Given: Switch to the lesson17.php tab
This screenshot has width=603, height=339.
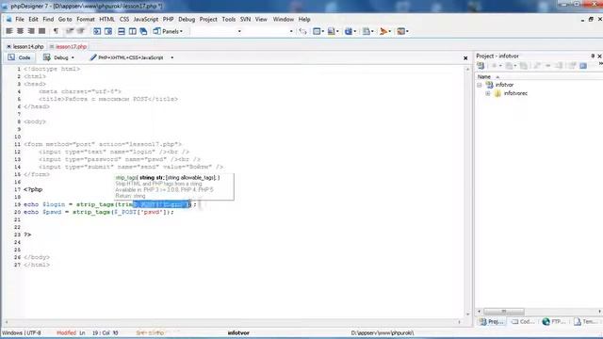Looking at the screenshot, I should (x=72, y=46).
